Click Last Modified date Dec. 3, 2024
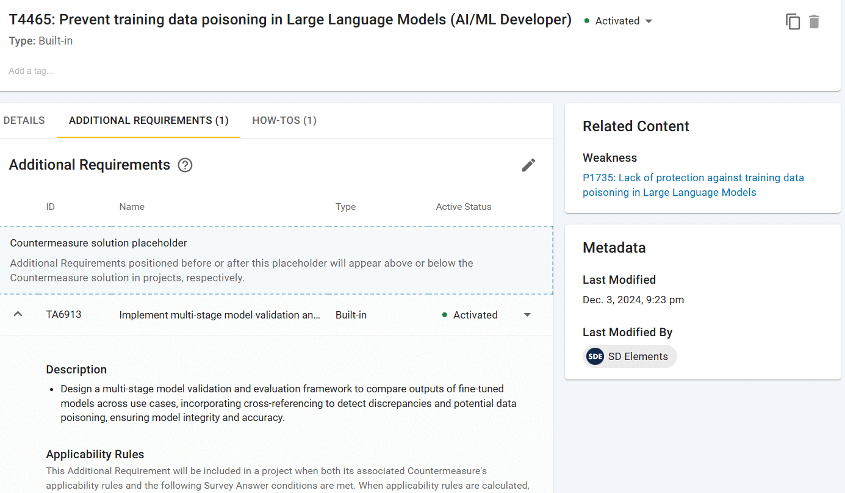 click(633, 300)
